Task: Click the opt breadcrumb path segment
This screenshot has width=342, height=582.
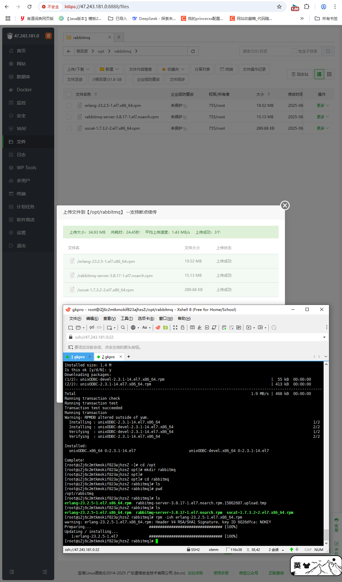Action: click(101, 51)
